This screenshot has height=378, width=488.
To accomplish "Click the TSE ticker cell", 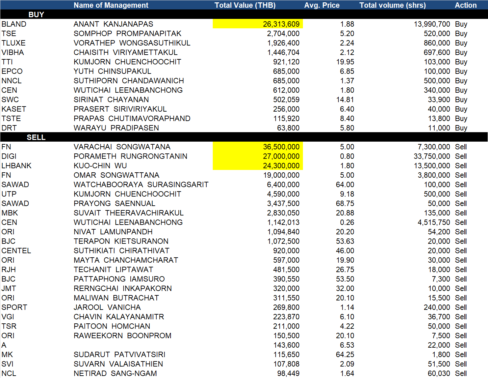I will coord(9,33).
